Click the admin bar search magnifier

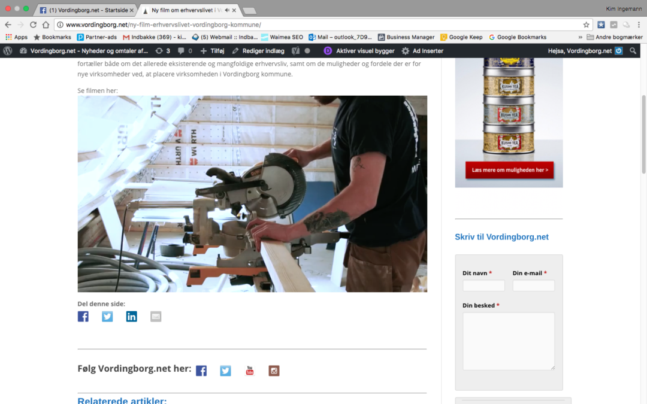point(633,51)
